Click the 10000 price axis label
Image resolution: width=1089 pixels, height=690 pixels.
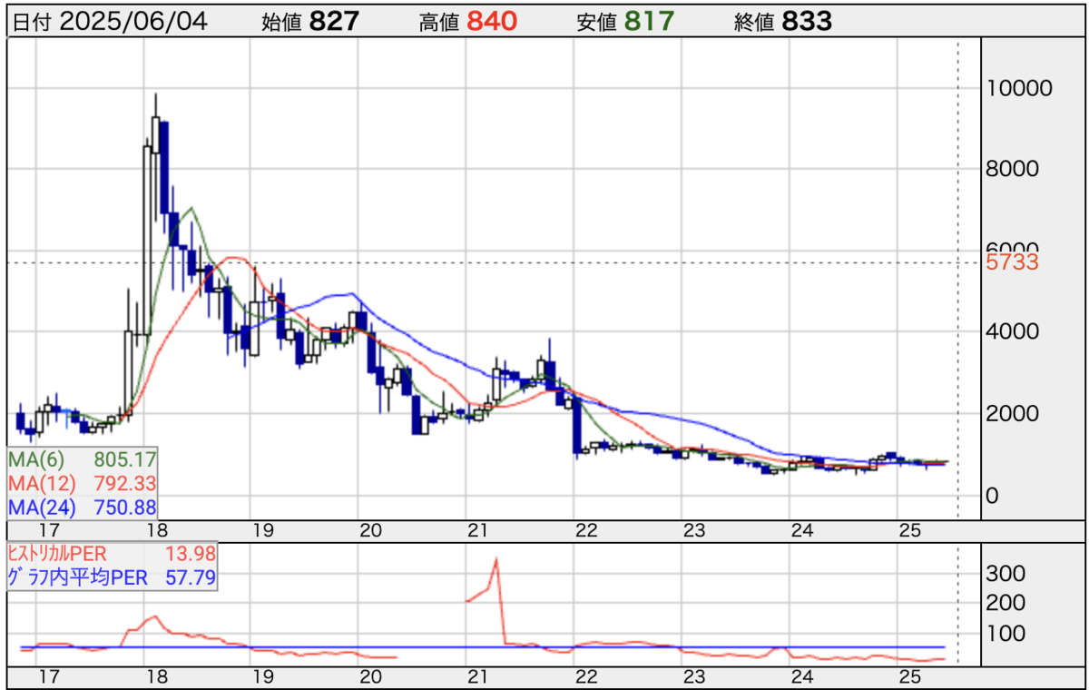1018,89
